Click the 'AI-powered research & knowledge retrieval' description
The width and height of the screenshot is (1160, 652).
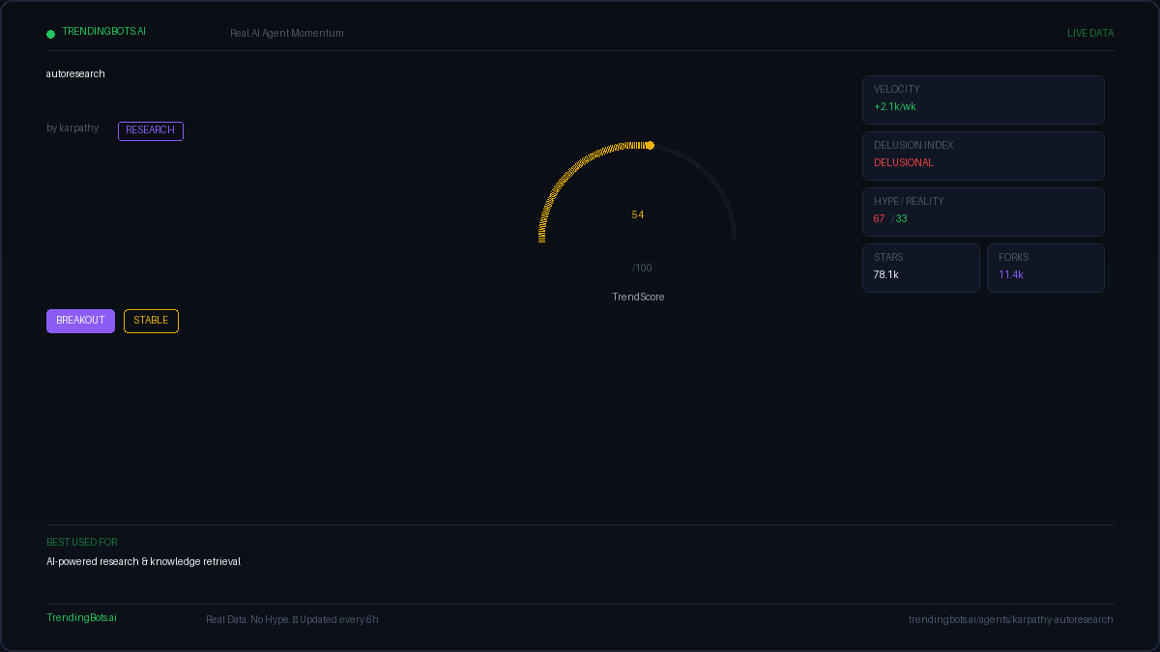point(143,562)
